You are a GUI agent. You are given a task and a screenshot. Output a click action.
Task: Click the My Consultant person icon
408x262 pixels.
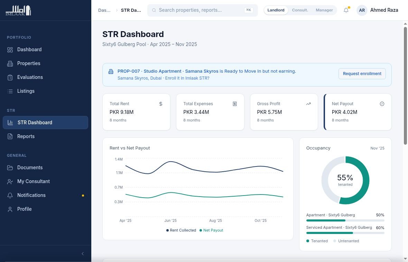tap(10, 181)
